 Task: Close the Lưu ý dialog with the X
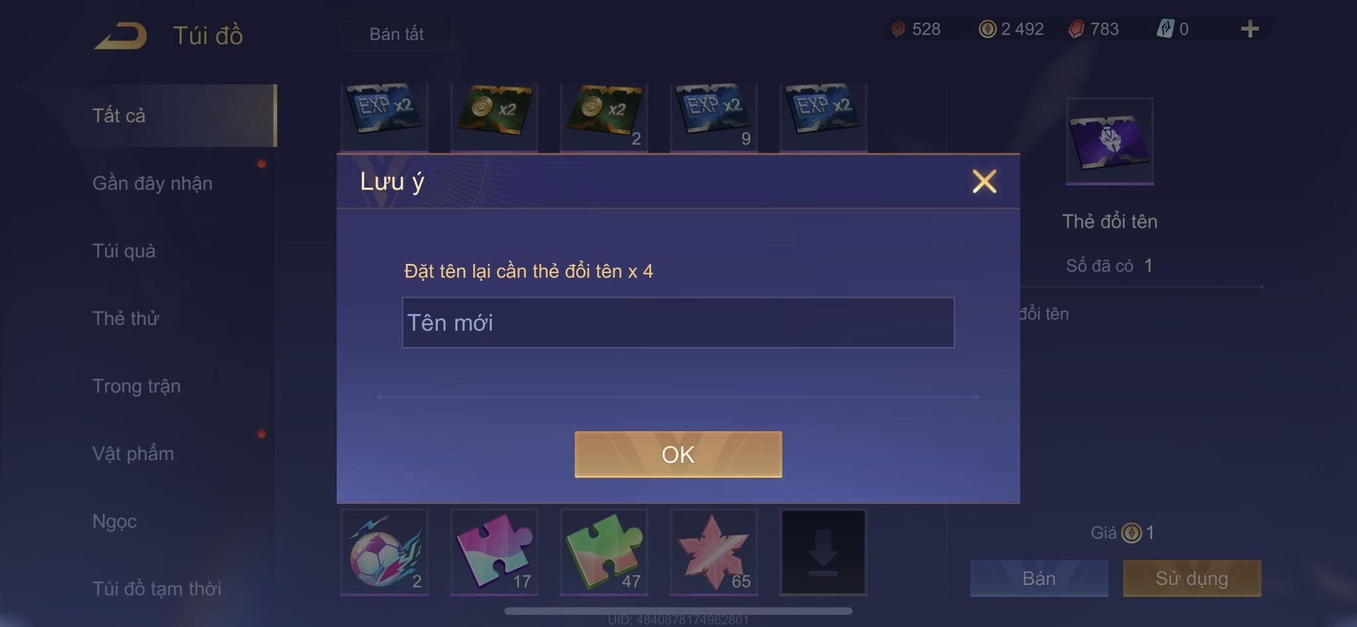pyautogui.click(x=984, y=181)
